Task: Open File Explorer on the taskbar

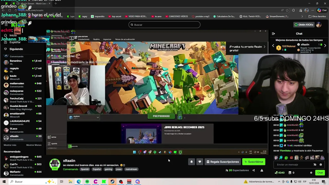Action: click(70, 182)
